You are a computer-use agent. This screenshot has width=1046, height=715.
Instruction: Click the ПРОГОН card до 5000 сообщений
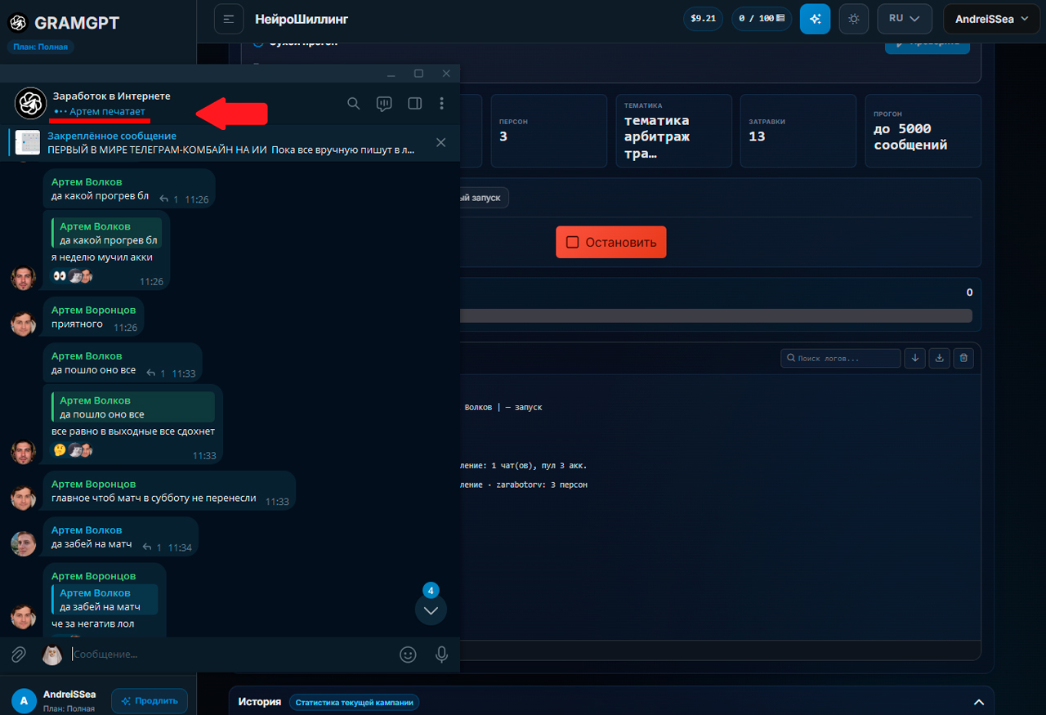(x=923, y=131)
